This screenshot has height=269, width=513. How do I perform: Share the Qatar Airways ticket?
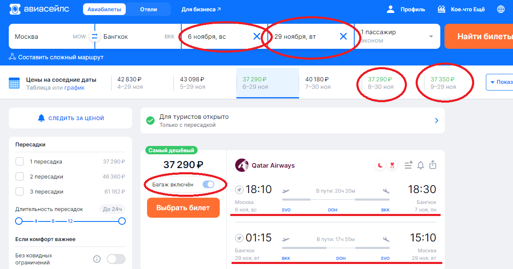[x=433, y=165]
